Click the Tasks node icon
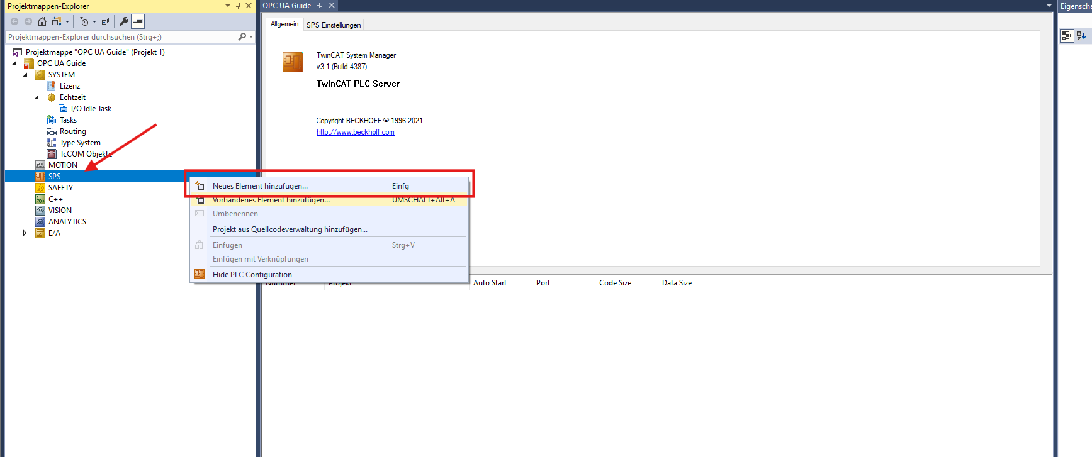The width and height of the screenshot is (1092, 457). click(x=52, y=120)
